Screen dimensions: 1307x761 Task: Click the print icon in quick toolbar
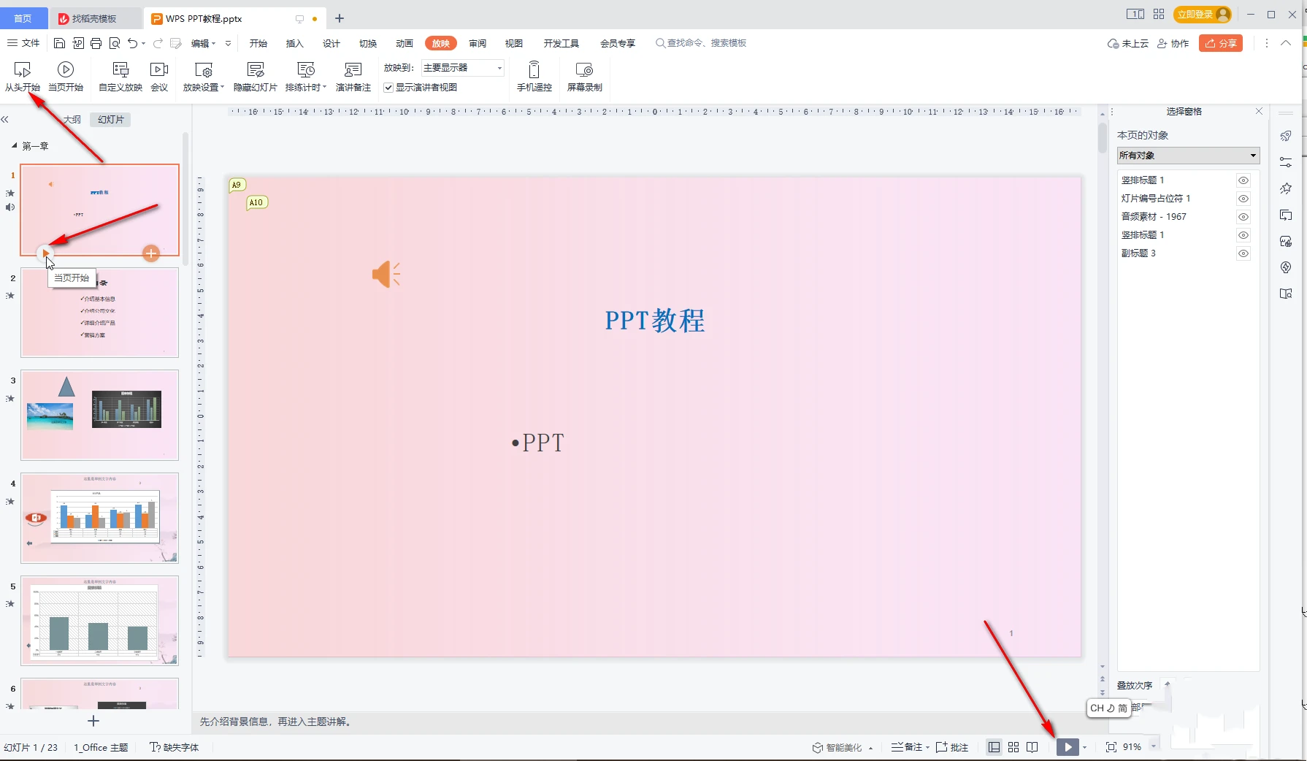(x=96, y=43)
